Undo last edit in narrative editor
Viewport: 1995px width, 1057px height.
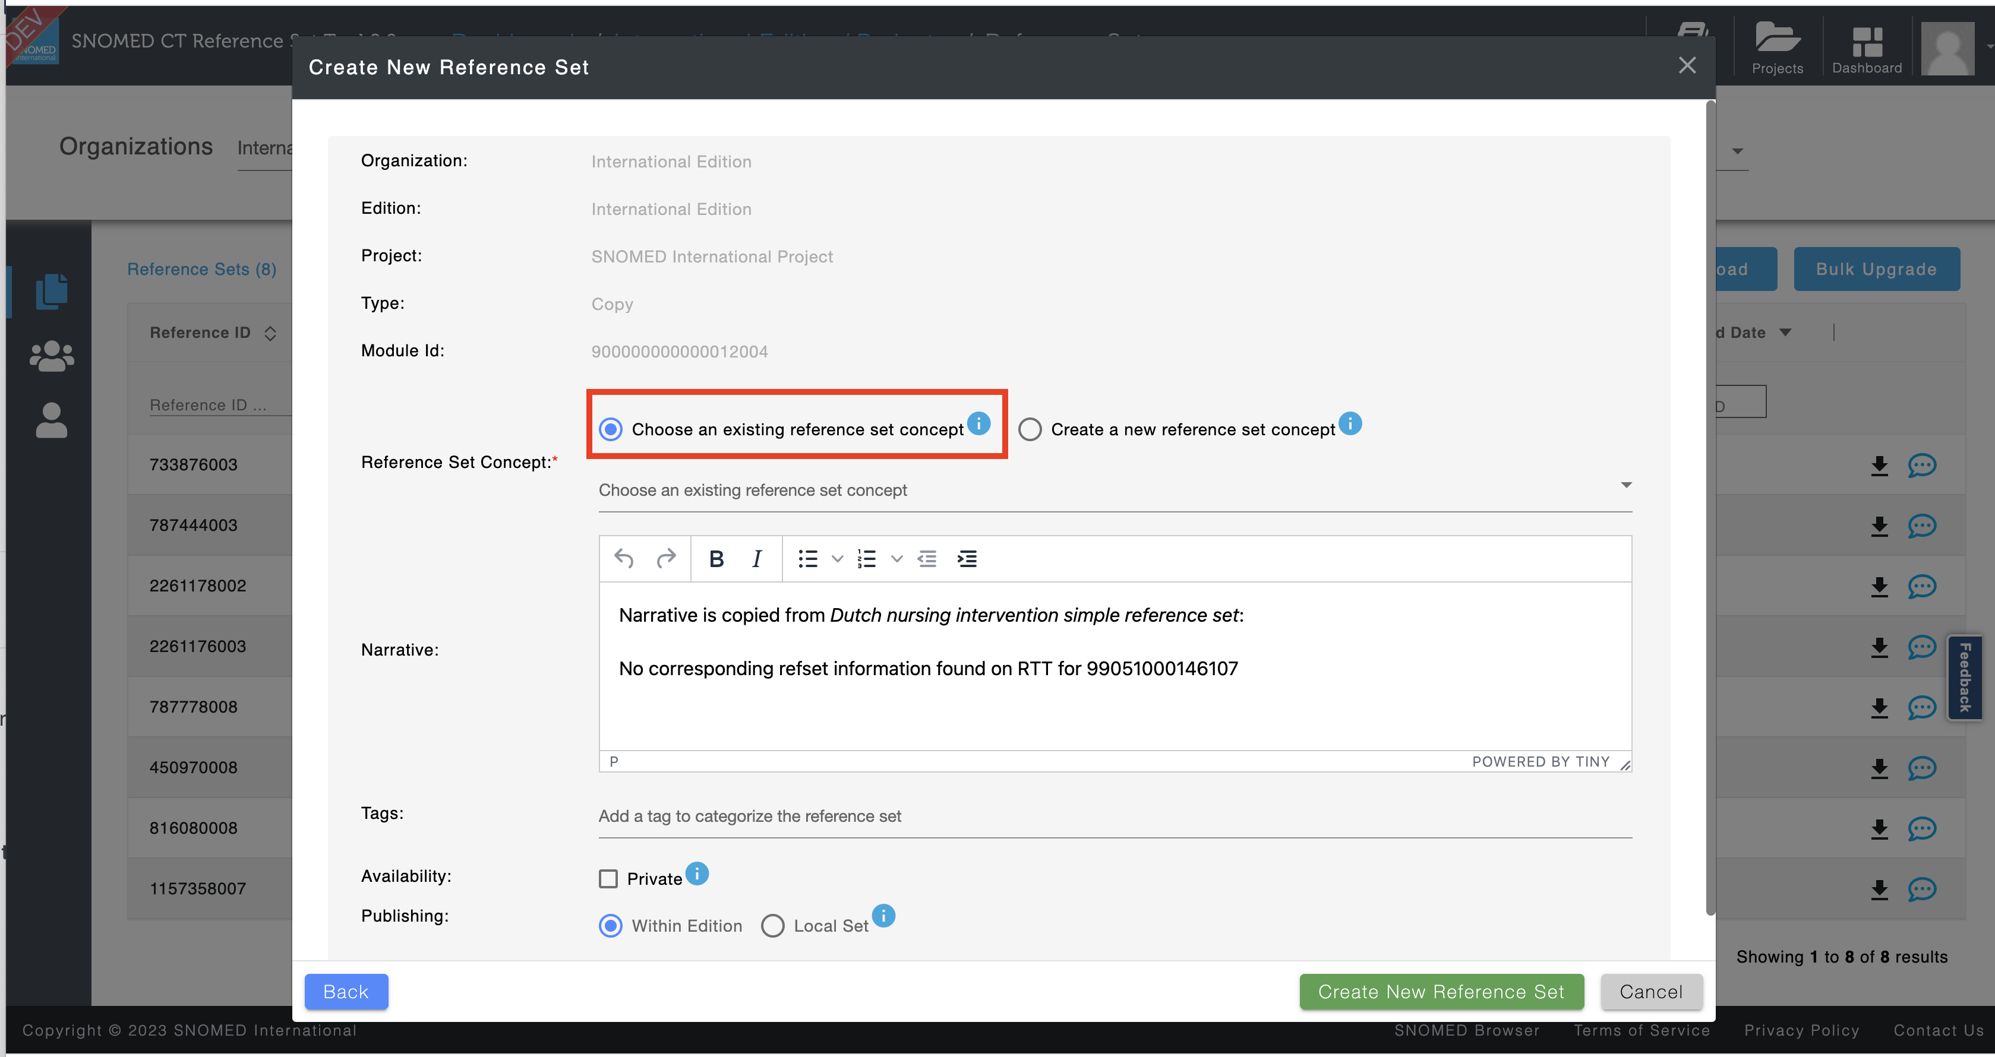click(x=624, y=558)
